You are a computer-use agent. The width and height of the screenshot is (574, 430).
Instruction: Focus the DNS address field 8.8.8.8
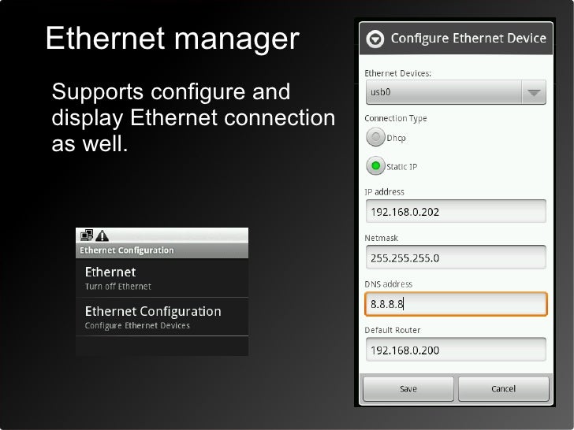point(455,304)
